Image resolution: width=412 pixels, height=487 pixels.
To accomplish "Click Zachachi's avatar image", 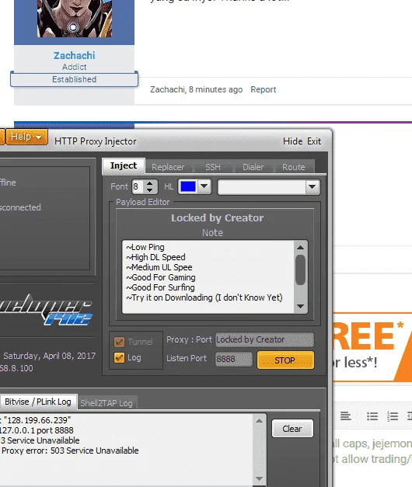I will 75,19.
